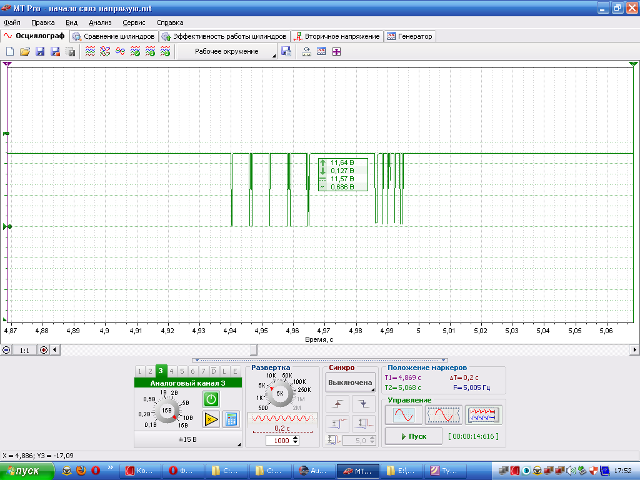Open the Анализ menu
Screen dimensions: 640x480
[100, 23]
